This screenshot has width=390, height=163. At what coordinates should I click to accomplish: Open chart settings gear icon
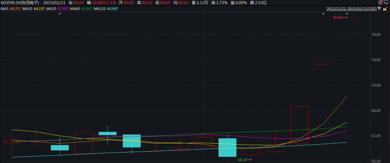pyautogui.click(x=380, y=3)
